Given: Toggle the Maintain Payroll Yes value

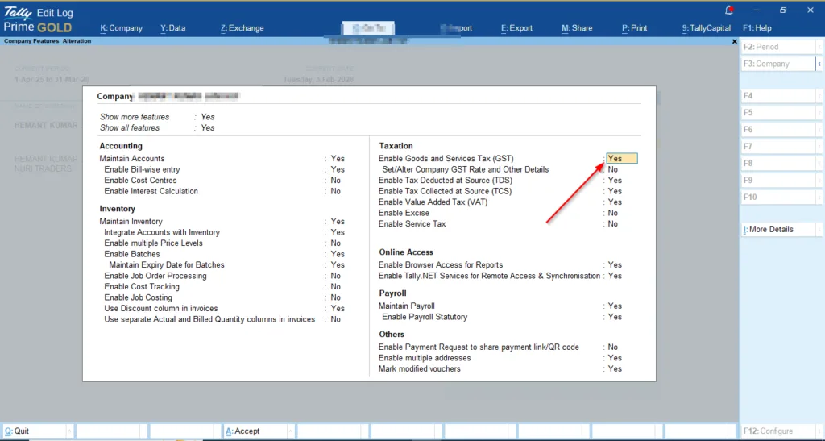Looking at the screenshot, I should [615, 306].
